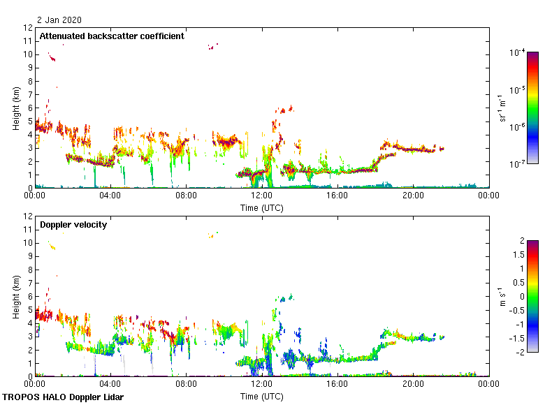This screenshot has width=545, height=405.
Task: Click the "2 Jan 2020" date label
Action: click(57, 22)
